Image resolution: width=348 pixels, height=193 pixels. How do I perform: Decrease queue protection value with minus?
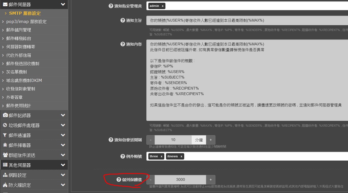[151, 180]
